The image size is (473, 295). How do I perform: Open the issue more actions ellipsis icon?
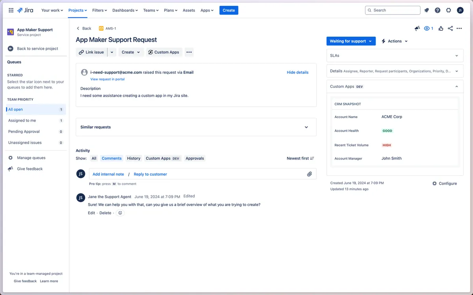[459, 28]
